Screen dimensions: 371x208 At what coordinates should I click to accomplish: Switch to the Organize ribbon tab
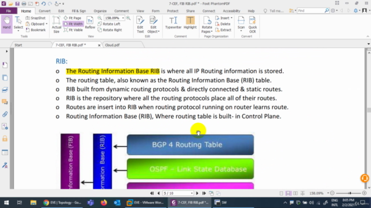pyautogui.click(x=100, y=11)
